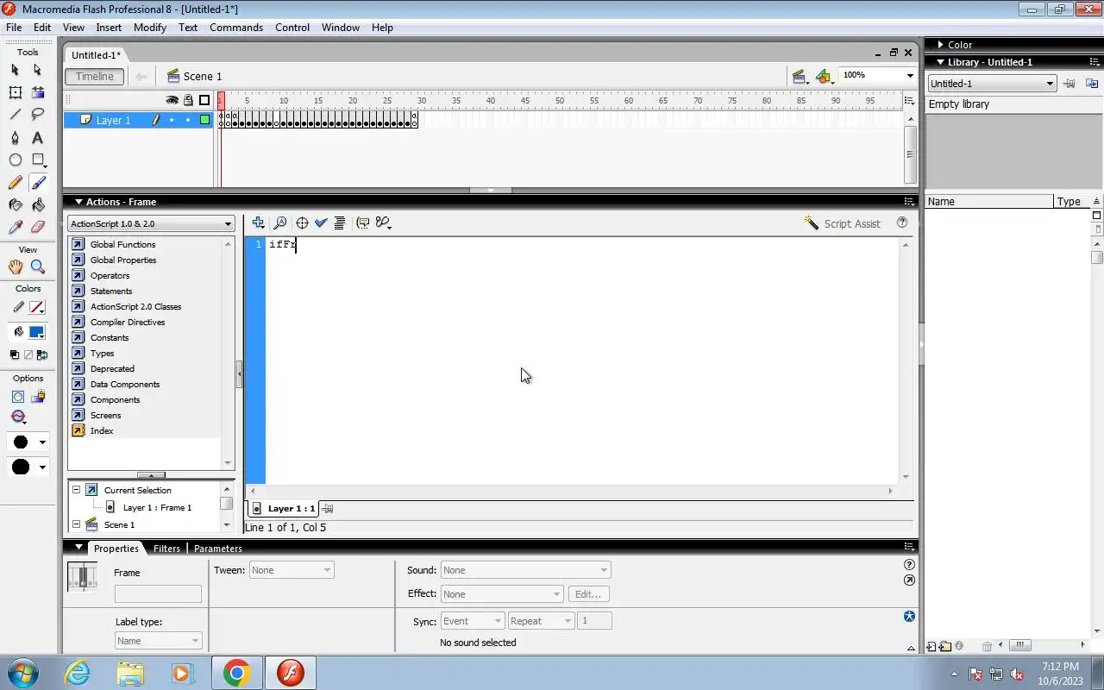Image resolution: width=1104 pixels, height=690 pixels.
Task: Open the Untitled-1 library dropdown
Action: [x=992, y=84]
